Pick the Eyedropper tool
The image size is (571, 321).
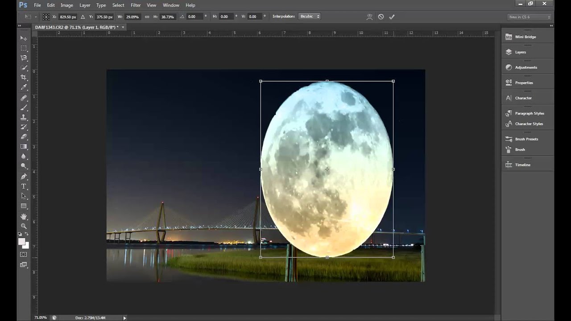tap(24, 87)
